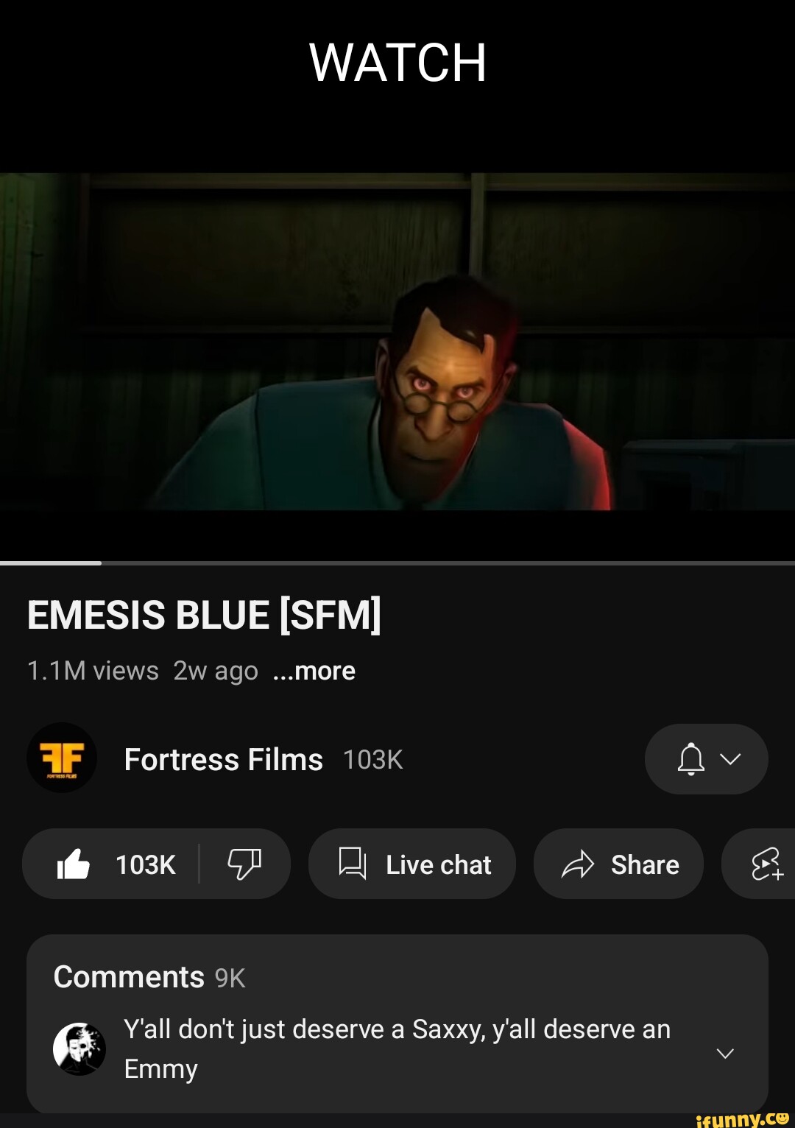Tap the Remix icon at the row edge
This screenshot has width=795, height=1128.
[767, 864]
